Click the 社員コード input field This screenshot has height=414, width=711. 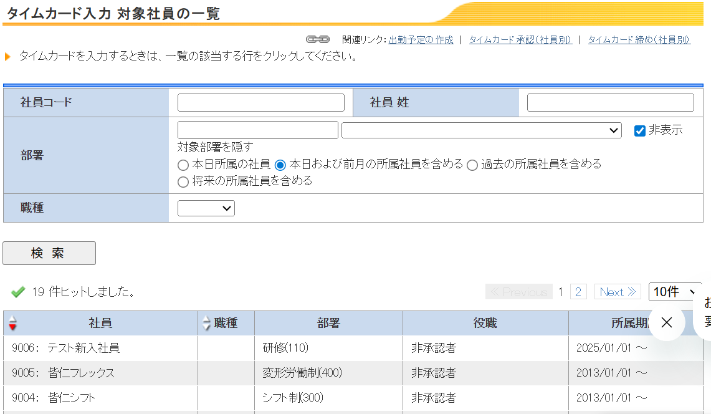(260, 103)
